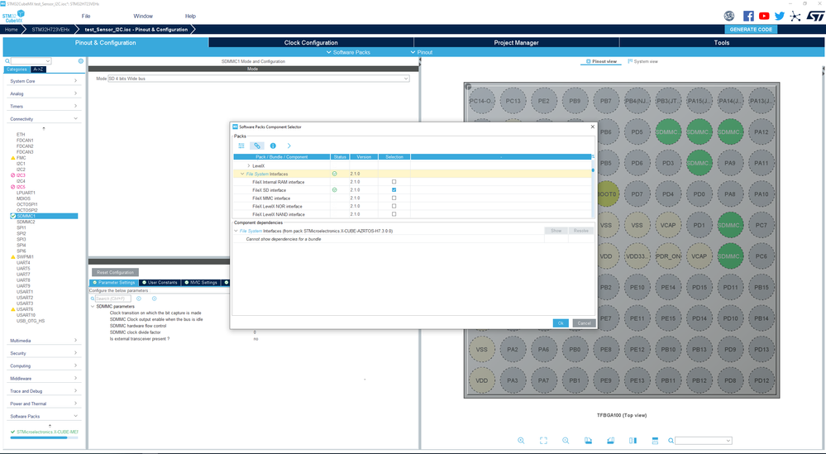Screen dimensions: 826x454
Task: Click the zoom out icon under pinout view
Action: [x=566, y=440]
